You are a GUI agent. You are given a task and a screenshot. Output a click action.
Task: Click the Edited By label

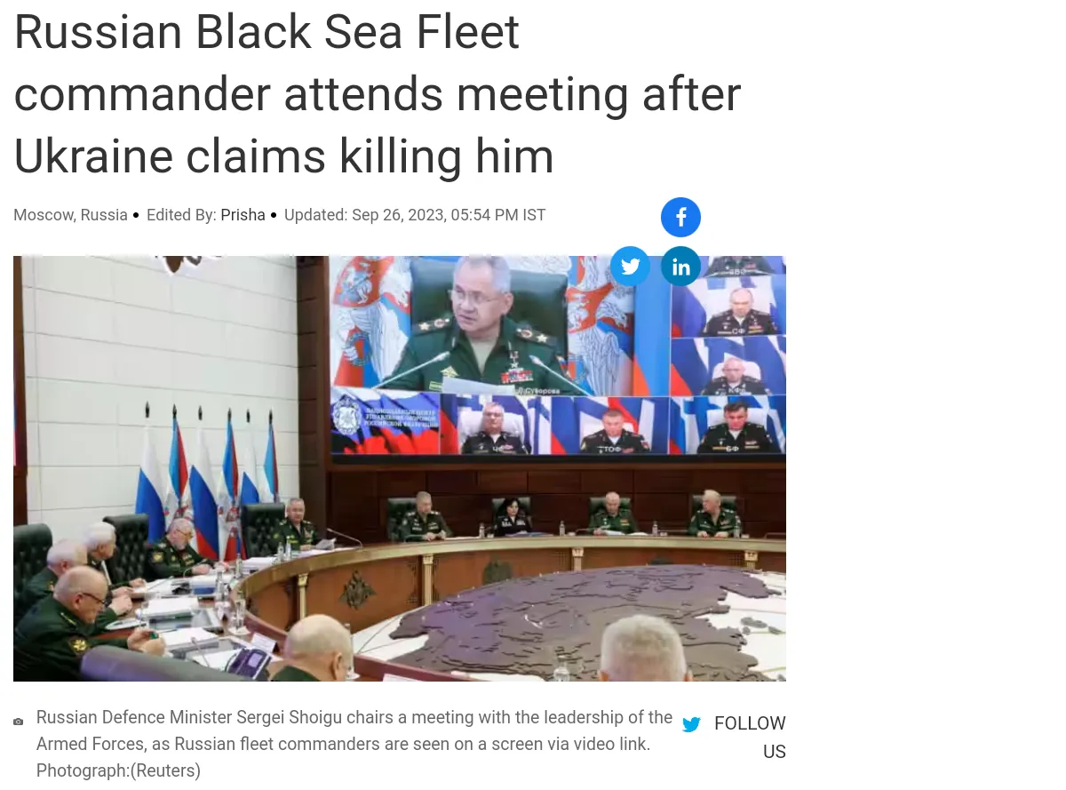[x=181, y=215]
